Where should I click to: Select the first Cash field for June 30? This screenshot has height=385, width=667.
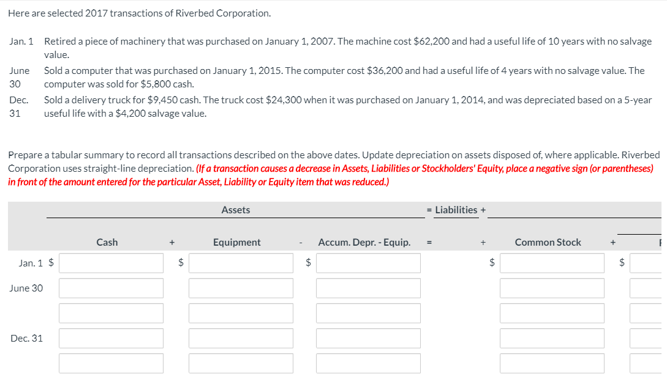tap(110, 288)
